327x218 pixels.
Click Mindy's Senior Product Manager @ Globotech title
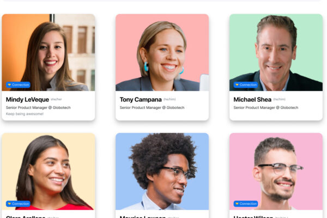click(x=38, y=108)
